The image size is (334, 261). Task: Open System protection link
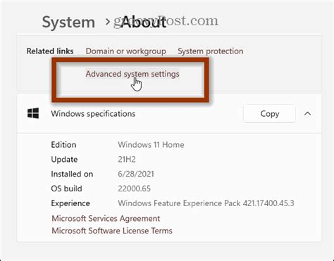click(x=211, y=51)
